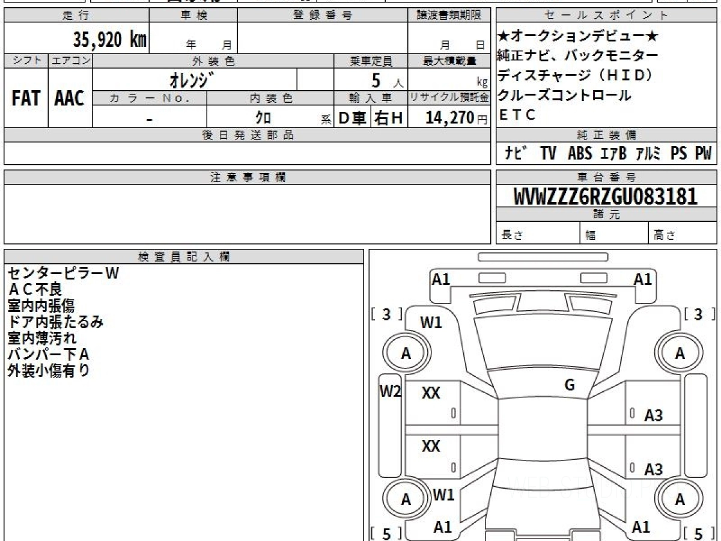
Task: Click the 譲渡書類期限 header
Action: point(449,16)
